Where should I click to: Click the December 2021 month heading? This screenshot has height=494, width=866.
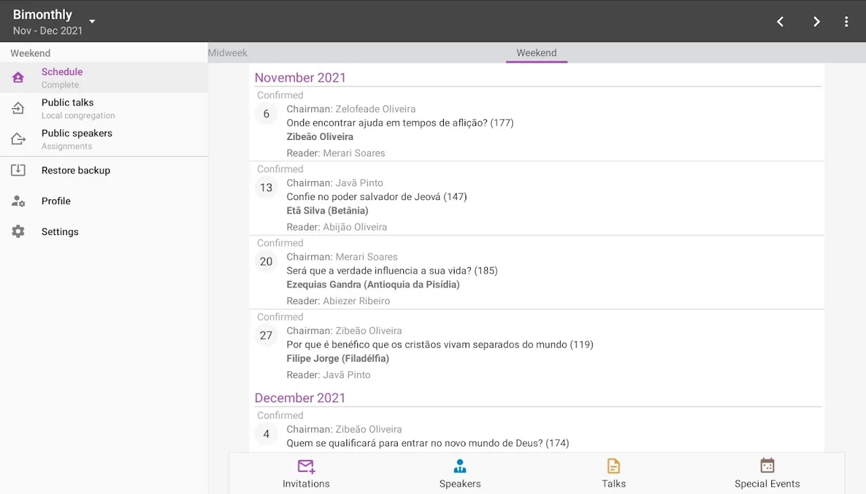coord(300,398)
